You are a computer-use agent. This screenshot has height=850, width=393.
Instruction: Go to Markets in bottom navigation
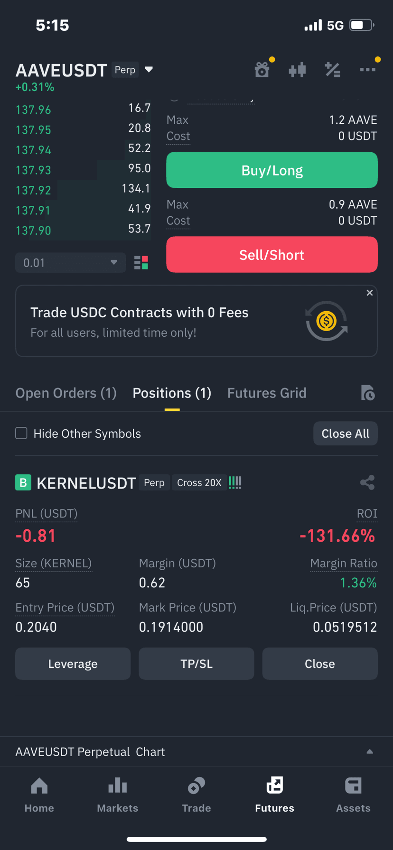click(118, 795)
